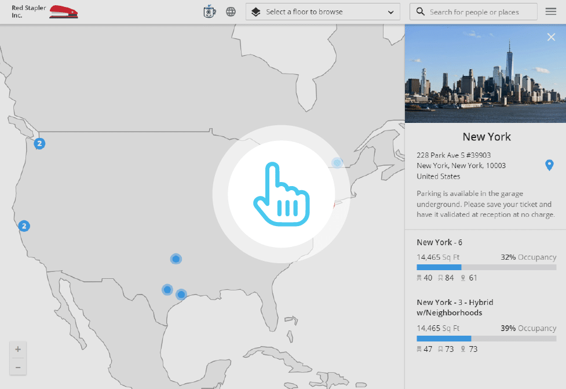The image size is (566, 389).
Task: Expand the 'Select a floor to browse' dropdown
Action: click(322, 12)
